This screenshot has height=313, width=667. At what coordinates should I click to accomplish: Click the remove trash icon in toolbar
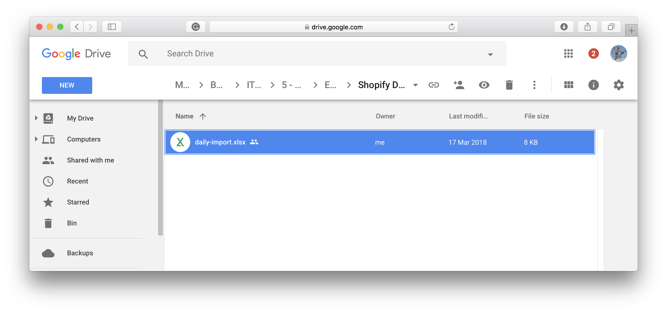509,85
